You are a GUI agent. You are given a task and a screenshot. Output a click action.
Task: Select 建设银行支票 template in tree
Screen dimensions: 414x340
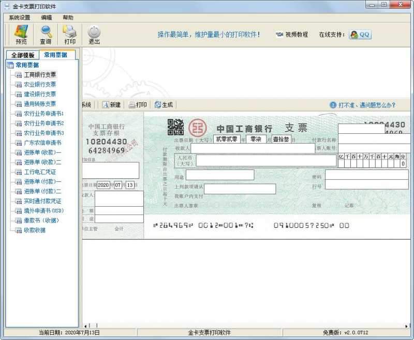[x=40, y=94]
